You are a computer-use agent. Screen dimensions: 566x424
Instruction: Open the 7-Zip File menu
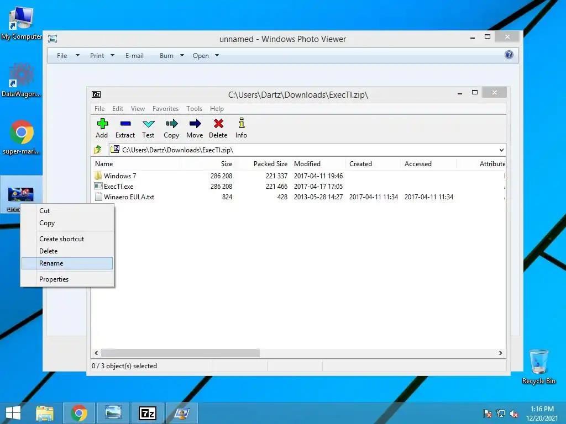coord(99,109)
